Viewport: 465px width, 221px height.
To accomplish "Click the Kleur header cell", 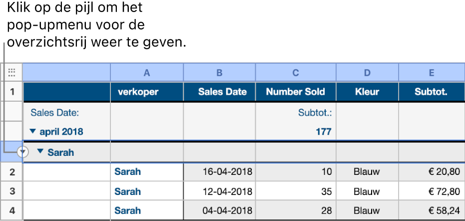I will click(x=367, y=92).
